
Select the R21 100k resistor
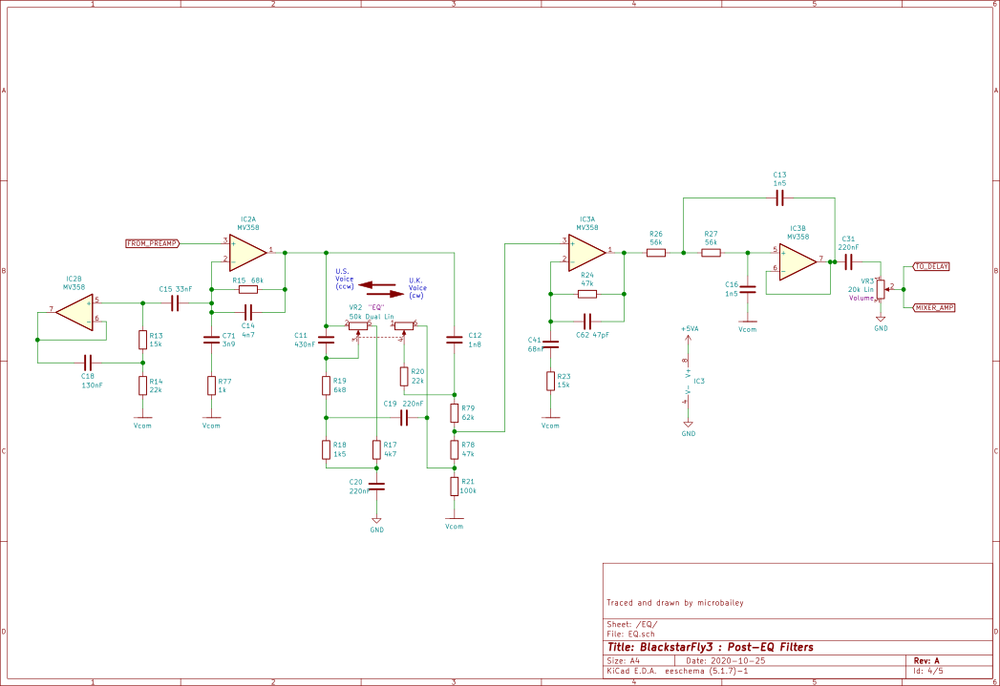tap(455, 487)
